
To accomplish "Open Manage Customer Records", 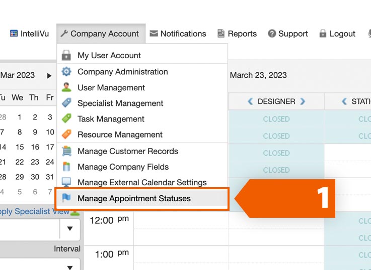I will point(127,151).
